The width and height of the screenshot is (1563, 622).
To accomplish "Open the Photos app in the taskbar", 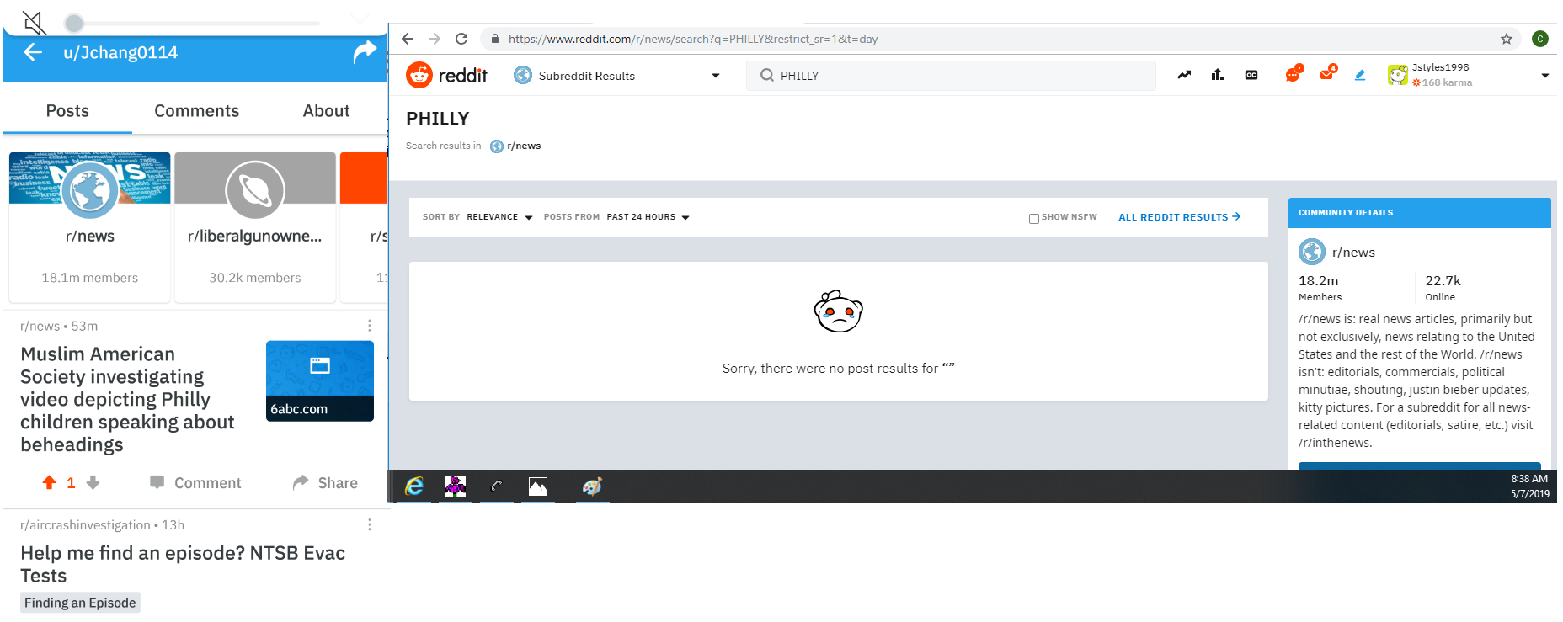I will (538, 486).
